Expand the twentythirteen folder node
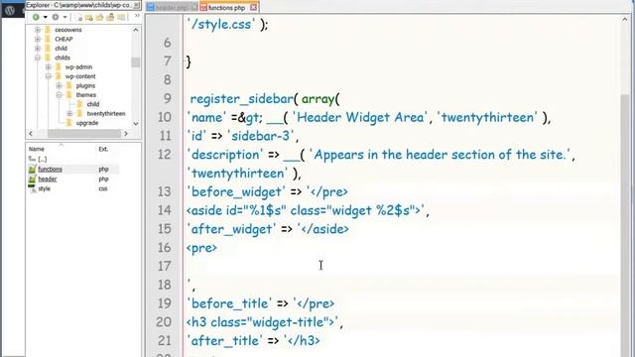Image resolution: width=635 pixels, height=357 pixels. pyautogui.click(x=69, y=113)
